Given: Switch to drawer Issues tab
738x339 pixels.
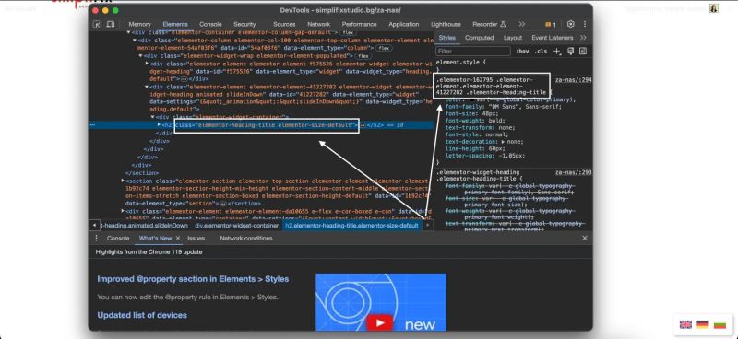Looking at the screenshot, I should click(196, 239).
